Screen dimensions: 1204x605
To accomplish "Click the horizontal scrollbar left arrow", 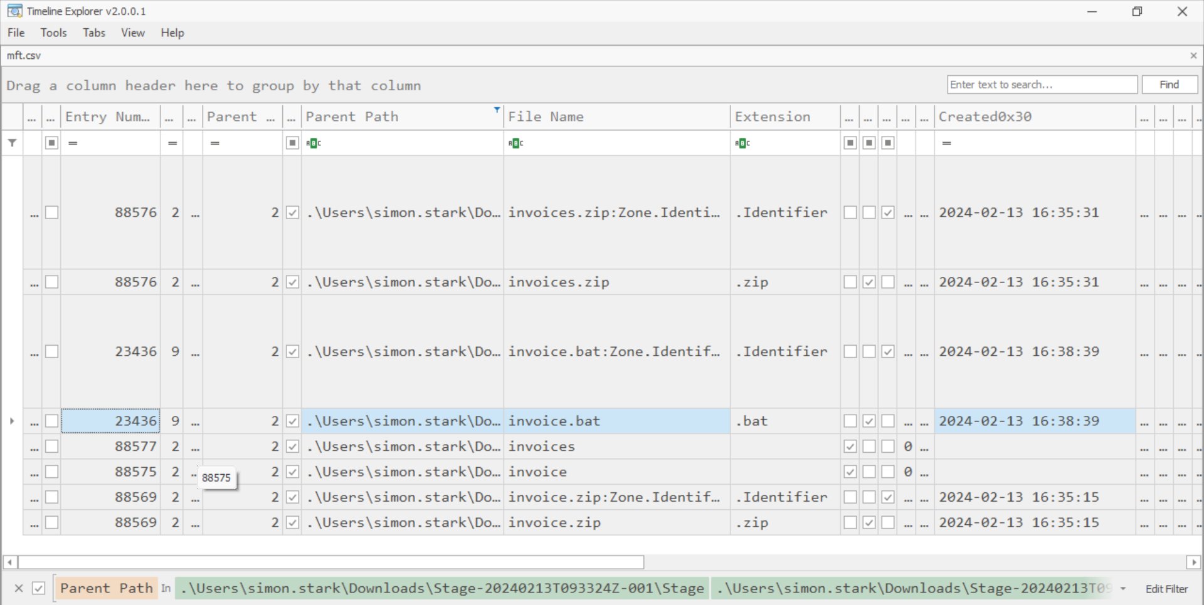I will (x=10, y=562).
